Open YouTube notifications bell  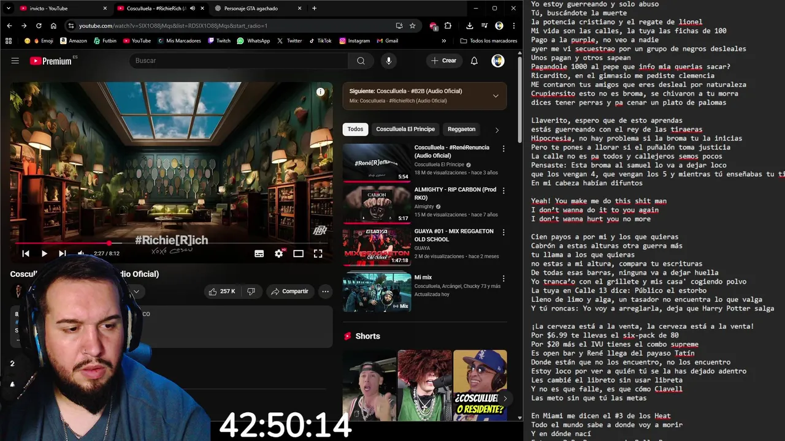(x=474, y=61)
